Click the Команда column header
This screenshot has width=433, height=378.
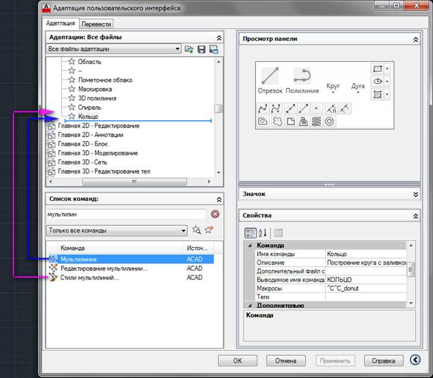click(x=121, y=248)
